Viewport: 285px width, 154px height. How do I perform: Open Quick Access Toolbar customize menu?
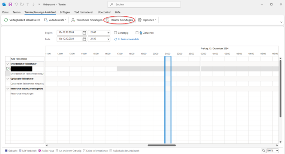point(39,4)
